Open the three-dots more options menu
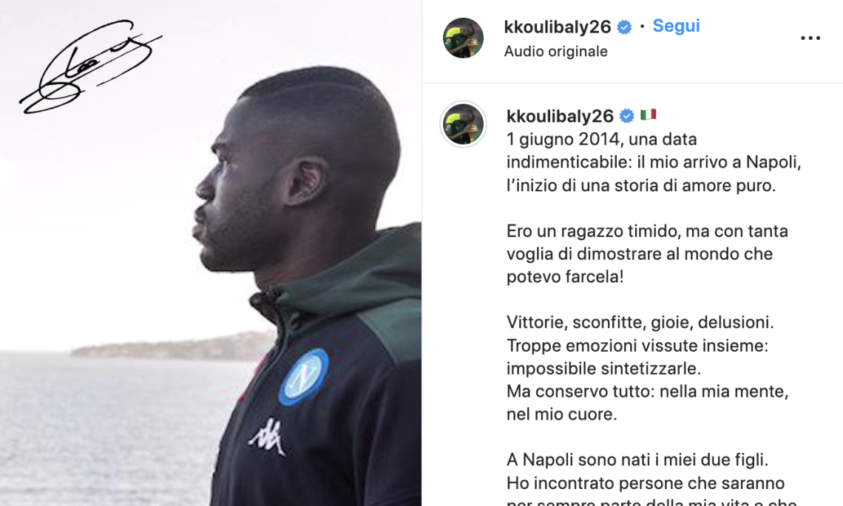This screenshot has width=843, height=506. [810, 38]
